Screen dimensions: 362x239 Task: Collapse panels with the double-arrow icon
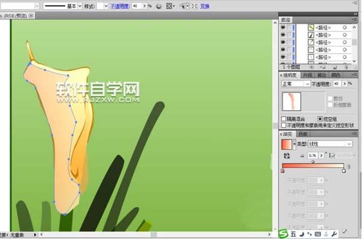click(355, 14)
